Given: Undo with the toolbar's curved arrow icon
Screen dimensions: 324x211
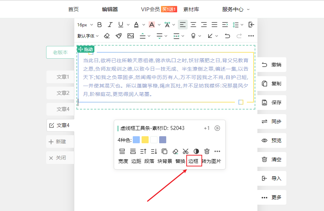Looking at the screenshot, I should coord(228,36).
